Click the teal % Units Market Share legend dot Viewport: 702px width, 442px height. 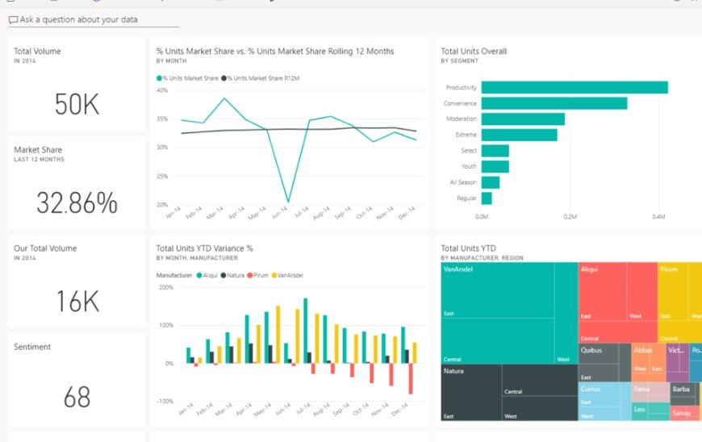point(159,78)
